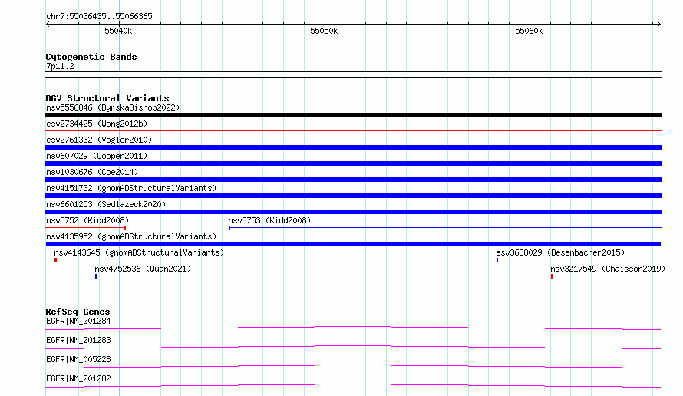This screenshot has height=396, width=683.
Task: Click the 55060k ruler tick label
Action: point(529,31)
